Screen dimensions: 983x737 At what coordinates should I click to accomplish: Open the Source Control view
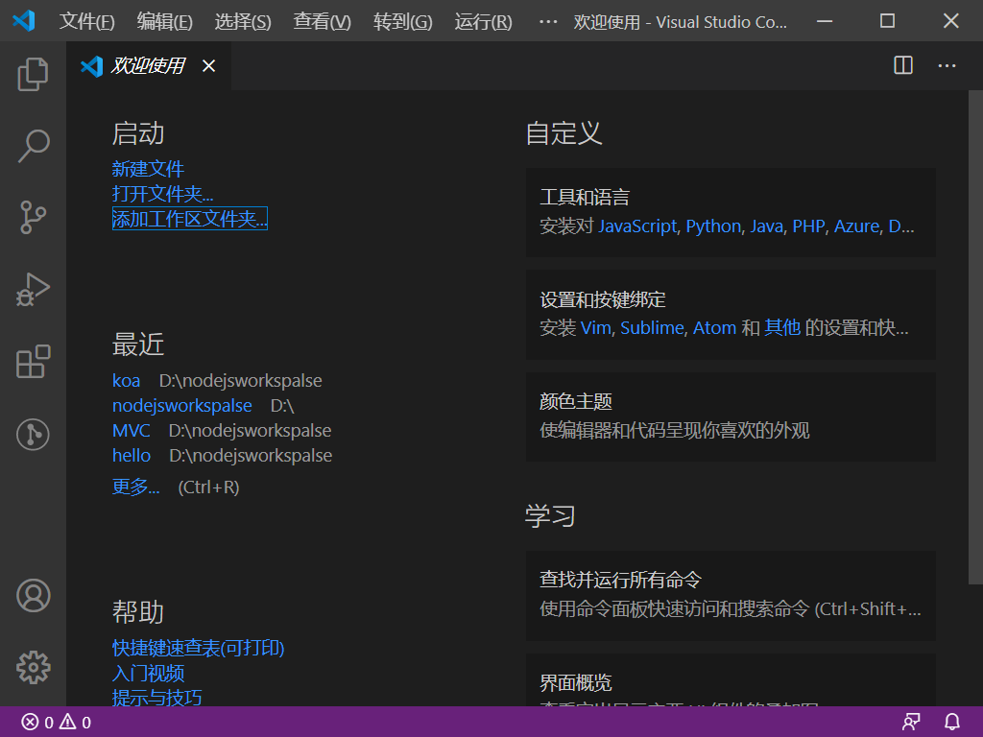(33, 218)
